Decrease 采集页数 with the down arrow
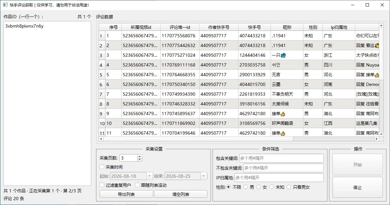 (x=140, y=160)
